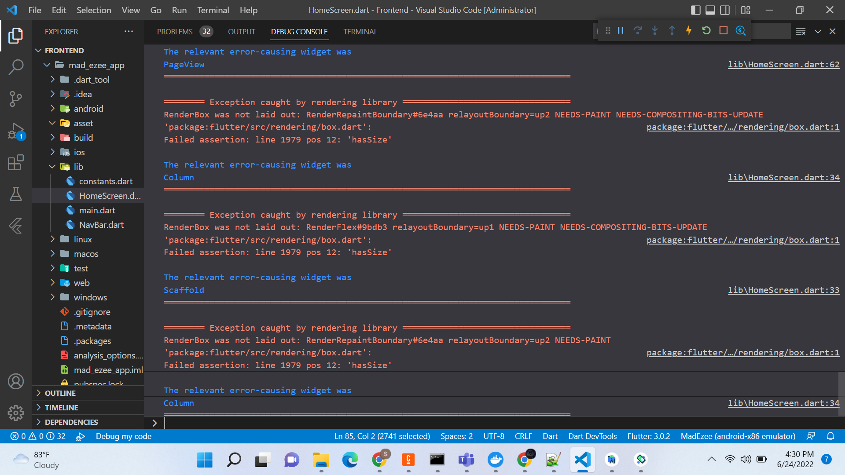Open lib\HomeScreen.dart:33 Scaffold link
Viewport: 845px width, 475px height.
(783, 290)
